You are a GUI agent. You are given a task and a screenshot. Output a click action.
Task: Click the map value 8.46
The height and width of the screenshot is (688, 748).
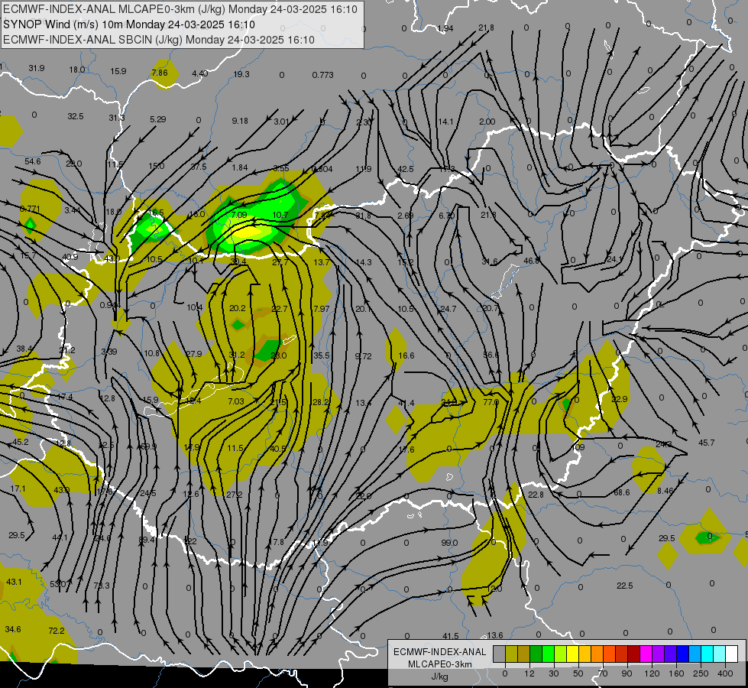pos(665,490)
